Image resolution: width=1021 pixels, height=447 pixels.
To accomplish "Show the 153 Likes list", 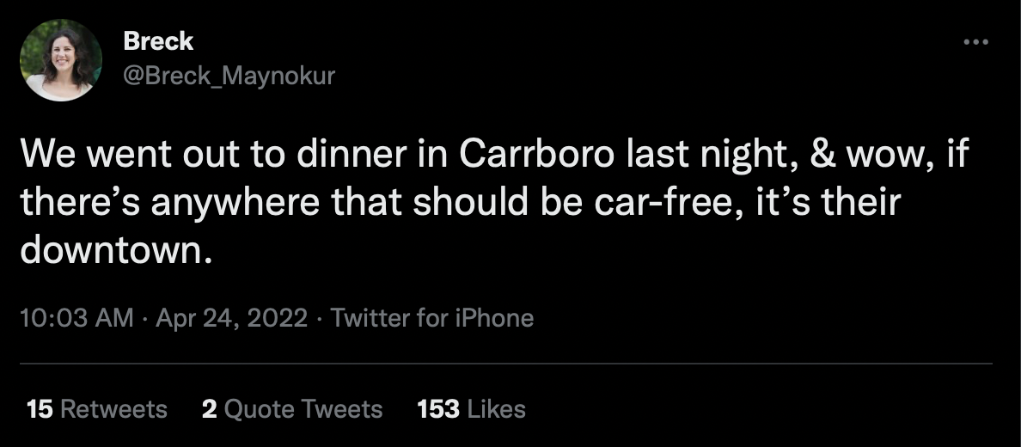I will (x=471, y=408).
